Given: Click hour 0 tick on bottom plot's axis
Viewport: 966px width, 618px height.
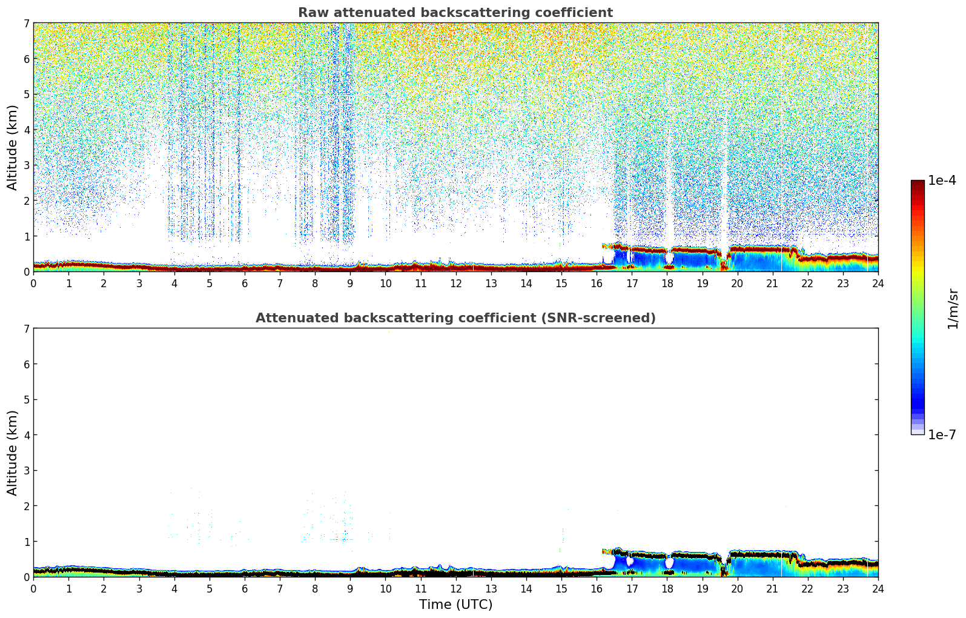Looking at the screenshot, I should click(x=33, y=588).
